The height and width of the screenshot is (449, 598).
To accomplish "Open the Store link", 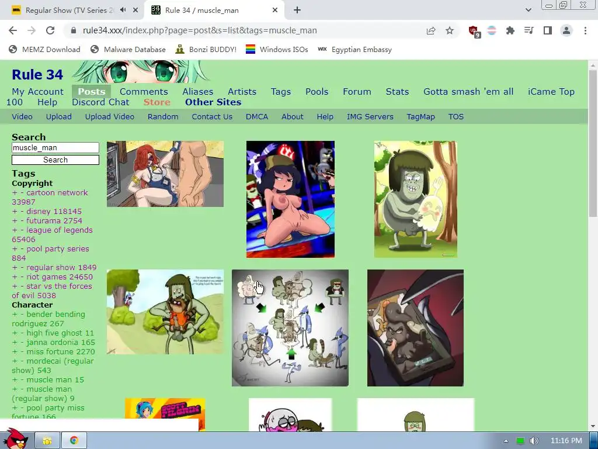I will point(157,102).
